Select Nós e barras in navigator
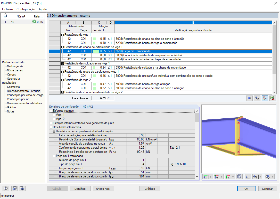280x199 pixels. point(15,70)
